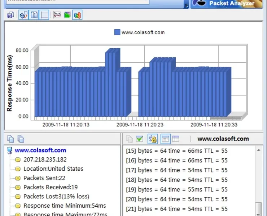267x216 pixels.
Task: Select ping result row [21] 54ms
Action: pos(176,209)
